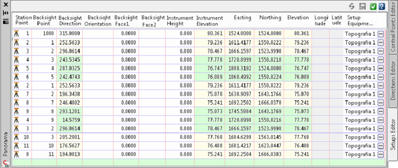Screen dimensions: 398x168
Task: Select easting cell 1808.3192
Action: tap(240, 68)
